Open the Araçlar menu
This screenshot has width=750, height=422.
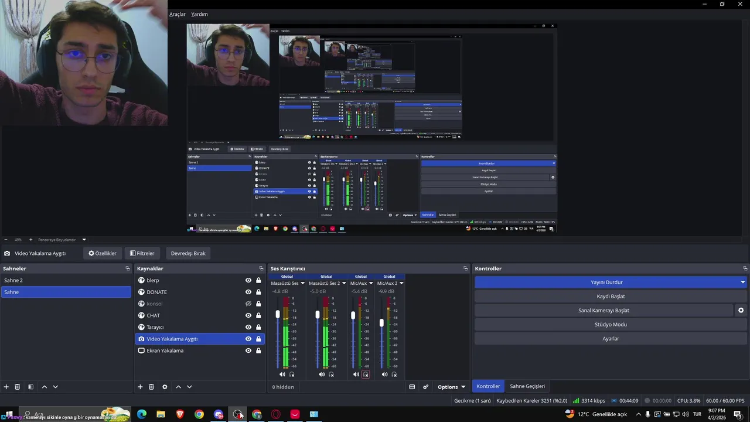tap(178, 14)
